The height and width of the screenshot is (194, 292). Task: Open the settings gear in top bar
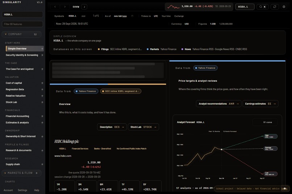[x=284, y=7]
